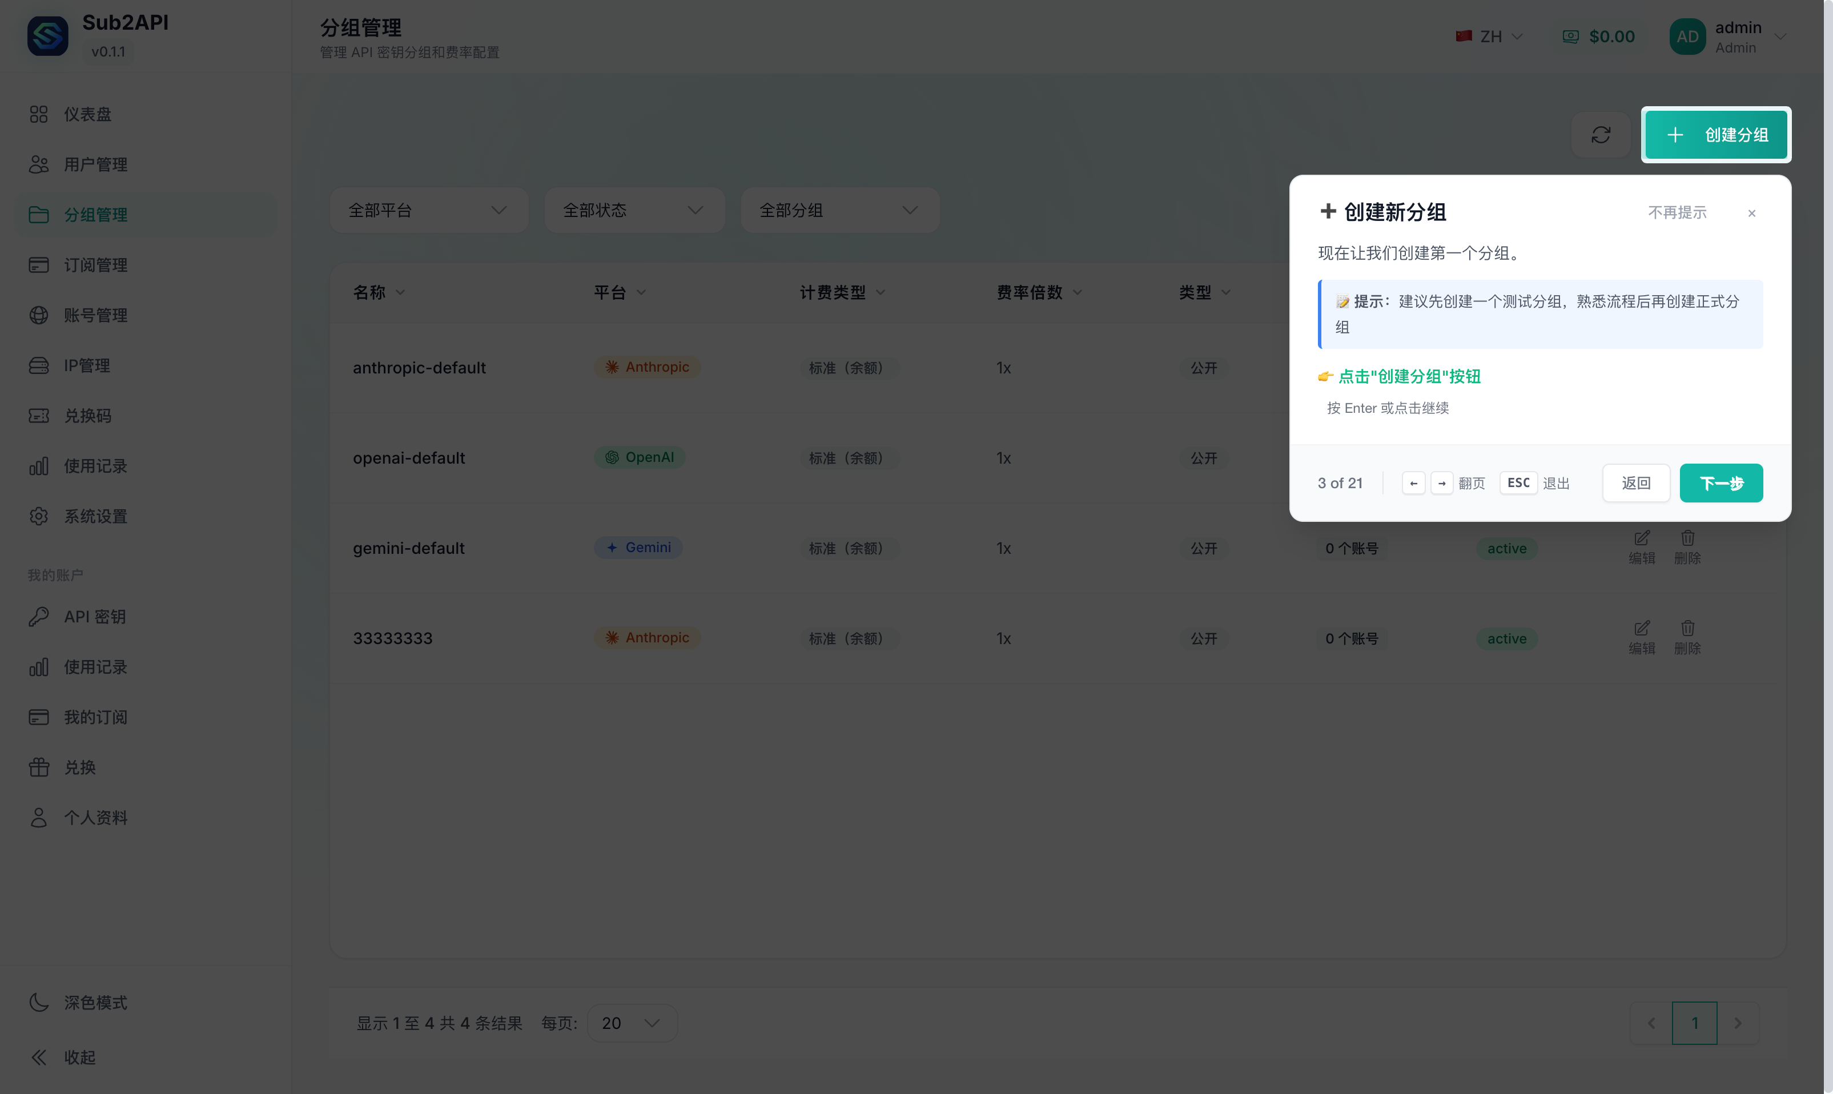Viewport: 1833px width, 1094px height.
Task: Click 不再提示 to disable the guide
Action: coord(1677,213)
